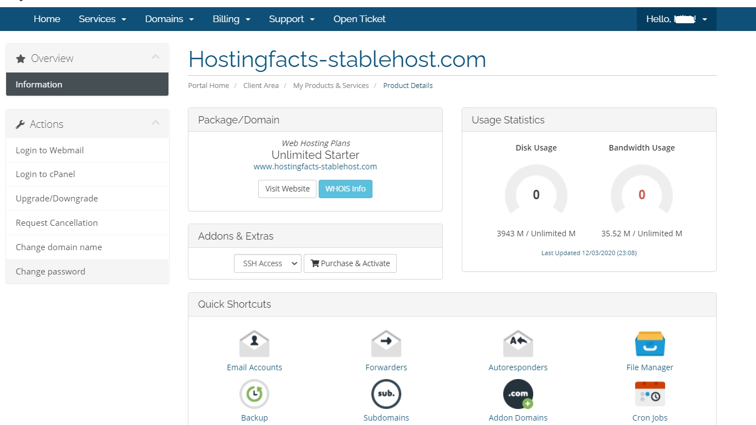Screen dimensions: 756x425
Task: Choose Request Cancellation action
Action: click(88, 223)
